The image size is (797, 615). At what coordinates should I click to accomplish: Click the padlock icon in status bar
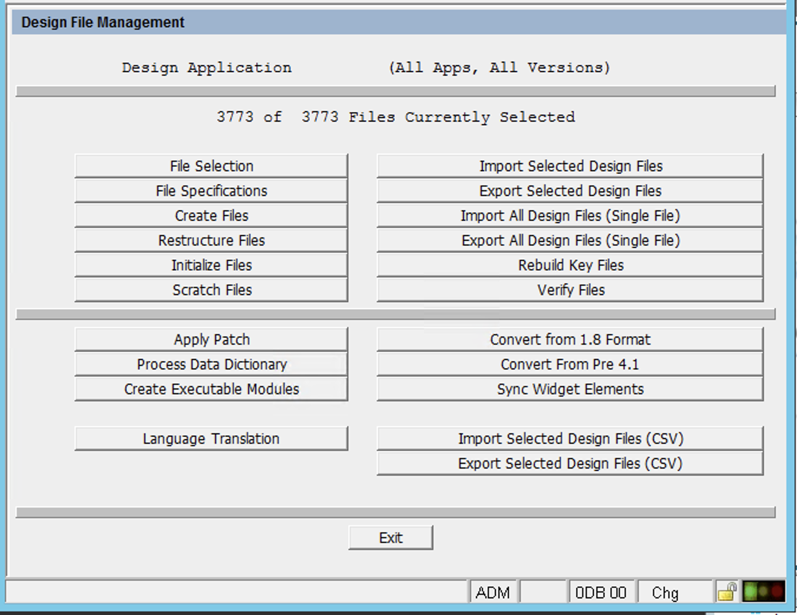(727, 591)
